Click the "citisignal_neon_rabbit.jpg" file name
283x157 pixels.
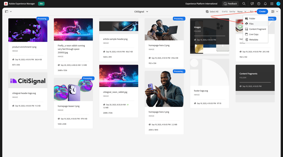[115, 92]
